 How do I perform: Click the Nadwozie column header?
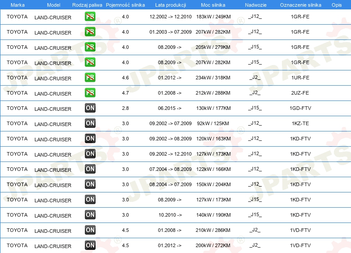point(256,5)
